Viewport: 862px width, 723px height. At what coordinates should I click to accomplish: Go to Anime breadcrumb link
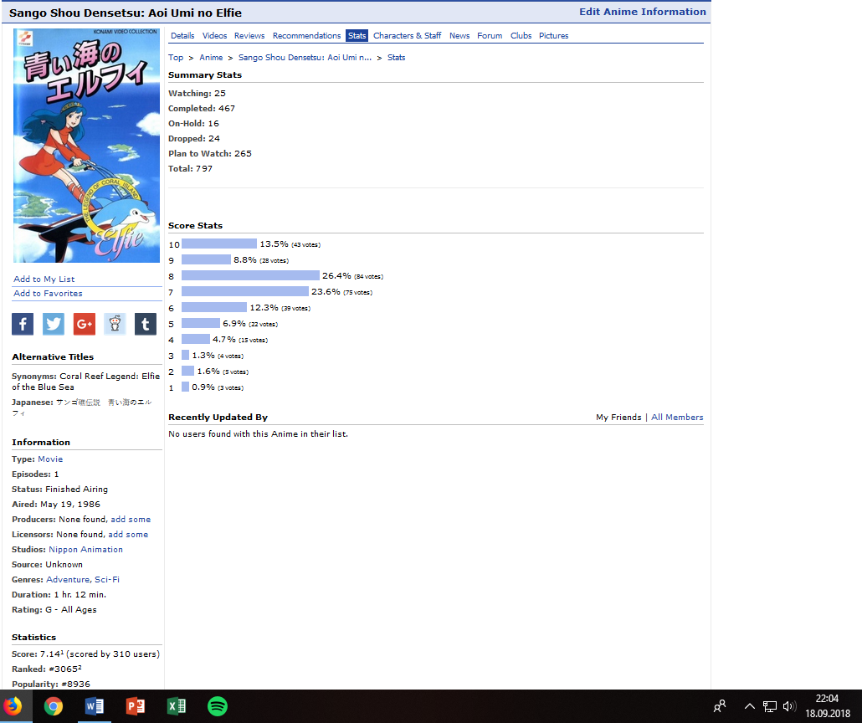coord(211,57)
